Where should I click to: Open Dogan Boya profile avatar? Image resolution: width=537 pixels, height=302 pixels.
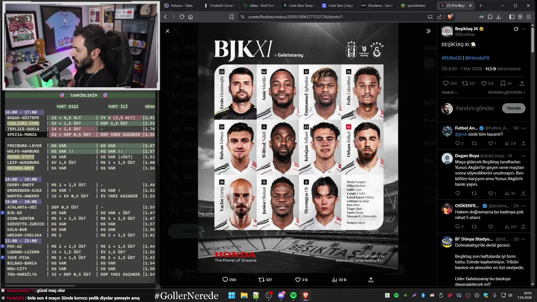(x=447, y=159)
